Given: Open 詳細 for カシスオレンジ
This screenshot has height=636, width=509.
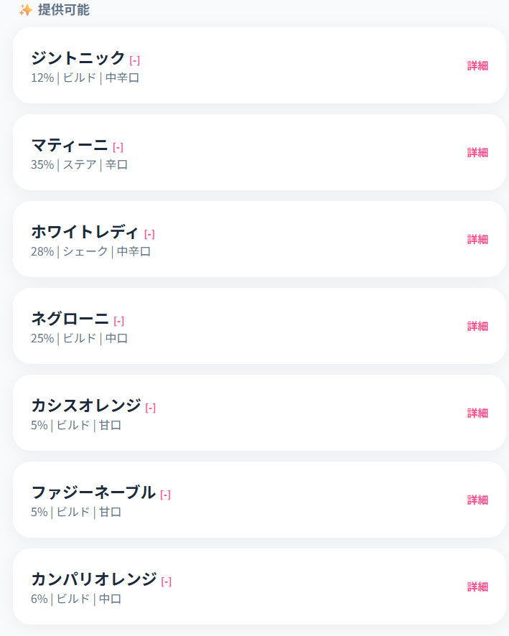Looking at the screenshot, I should point(478,413).
